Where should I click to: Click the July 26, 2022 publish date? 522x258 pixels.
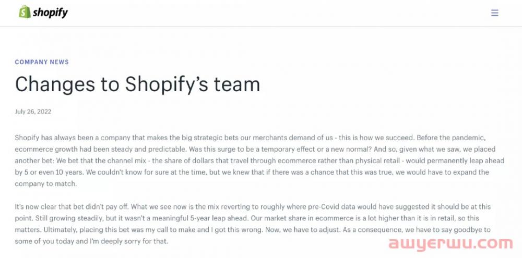click(x=33, y=112)
